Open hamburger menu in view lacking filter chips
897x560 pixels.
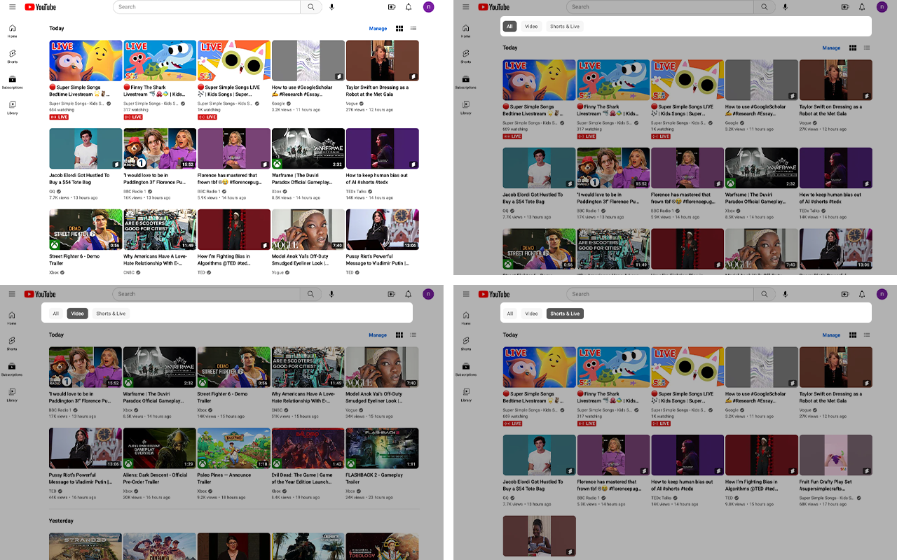coord(12,7)
